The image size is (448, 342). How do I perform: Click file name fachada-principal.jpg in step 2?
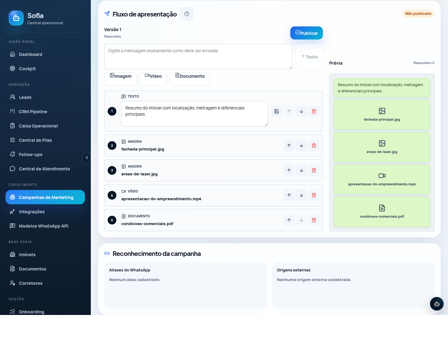(x=142, y=149)
